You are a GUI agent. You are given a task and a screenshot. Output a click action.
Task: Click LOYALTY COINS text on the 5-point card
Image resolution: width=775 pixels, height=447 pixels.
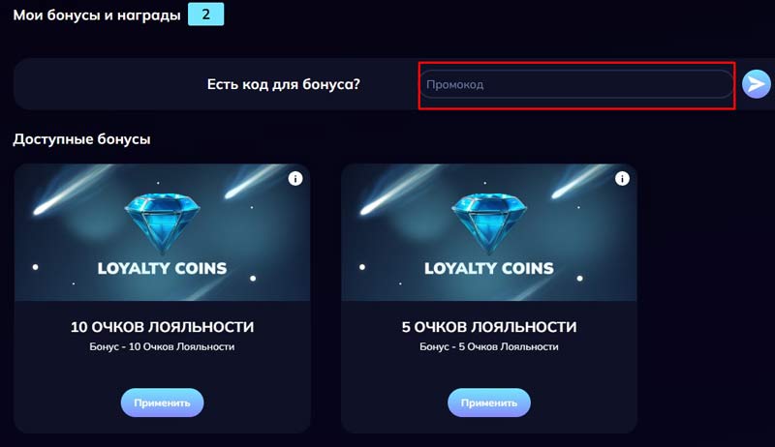tap(489, 268)
